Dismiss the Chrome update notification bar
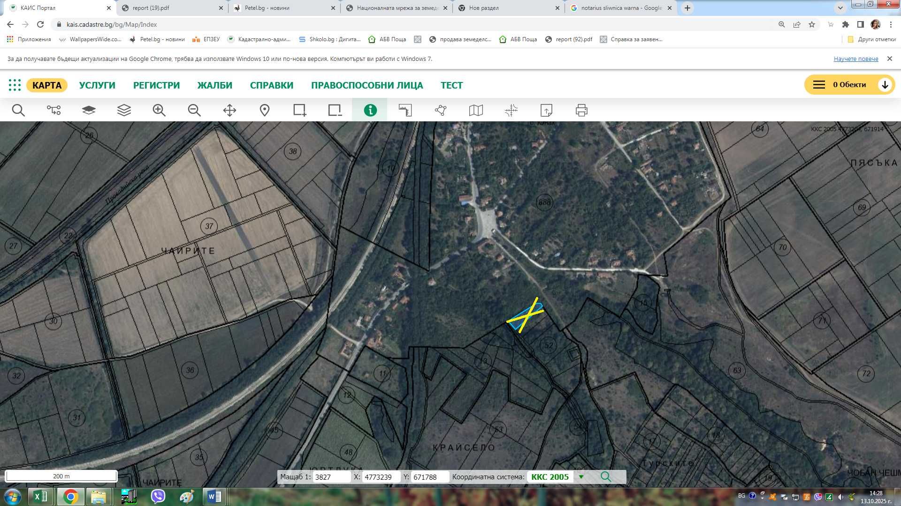 pos(889,59)
